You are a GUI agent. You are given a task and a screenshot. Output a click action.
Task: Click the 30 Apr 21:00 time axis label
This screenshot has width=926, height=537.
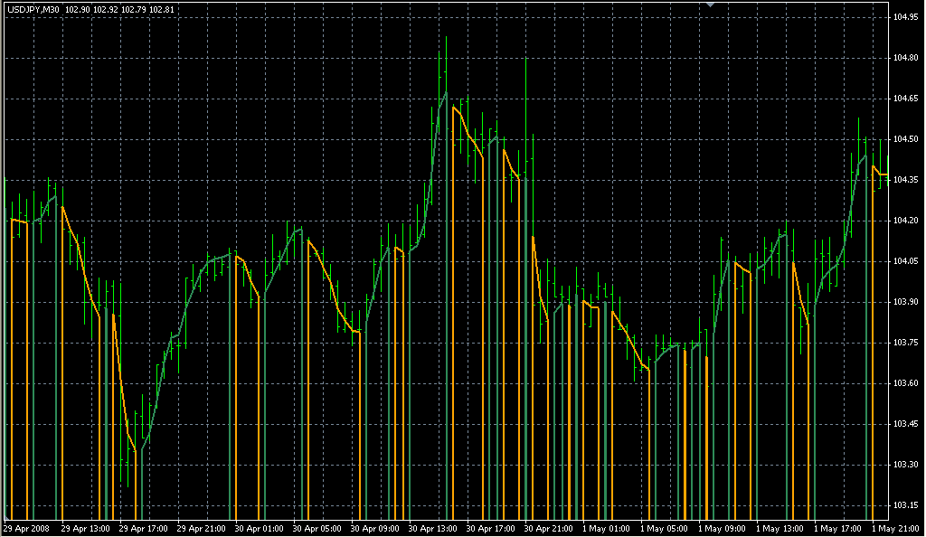click(548, 528)
